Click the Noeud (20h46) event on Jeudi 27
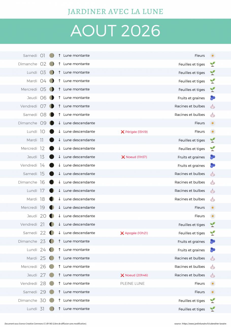231x327 pixels. click(136, 275)
